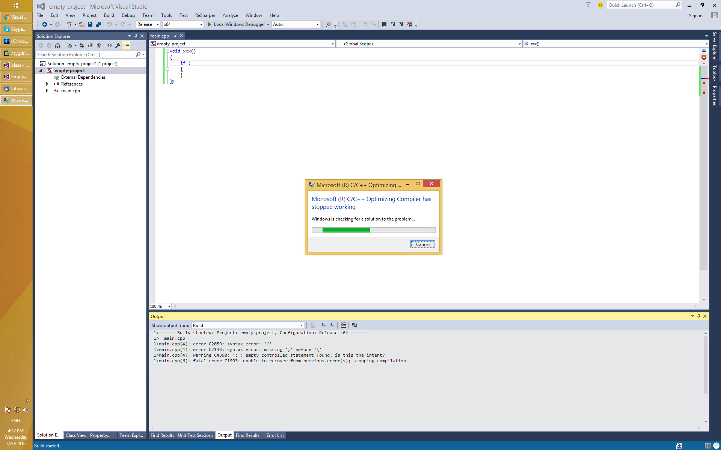721x450 pixels.
Task: Click the Sign in link
Action: 695,16
